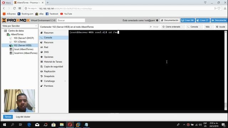Click the Proxmox logo
228x128 pixels.
16,20
